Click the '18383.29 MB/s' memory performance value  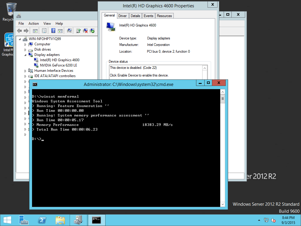click(x=158, y=125)
